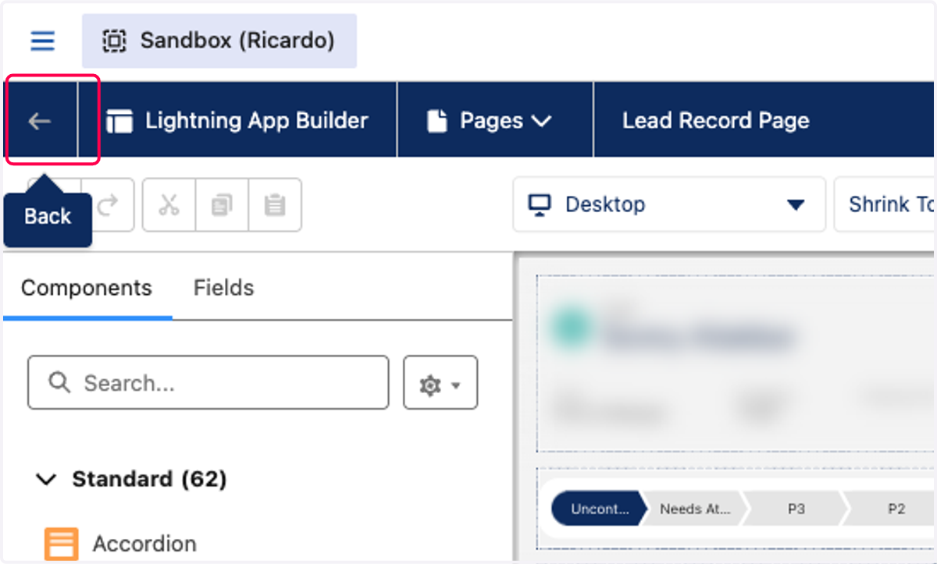This screenshot has width=937, height=564.
Task: Click the Sandbox (Ricardo) badge
Action: (x=219, y=41)
